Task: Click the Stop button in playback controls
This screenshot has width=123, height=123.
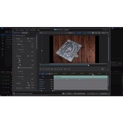Action: tap(44, 69)
